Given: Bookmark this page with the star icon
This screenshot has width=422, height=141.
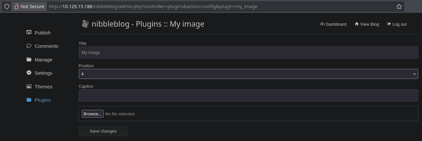Looking at the screenshot, I should [399, 6].
